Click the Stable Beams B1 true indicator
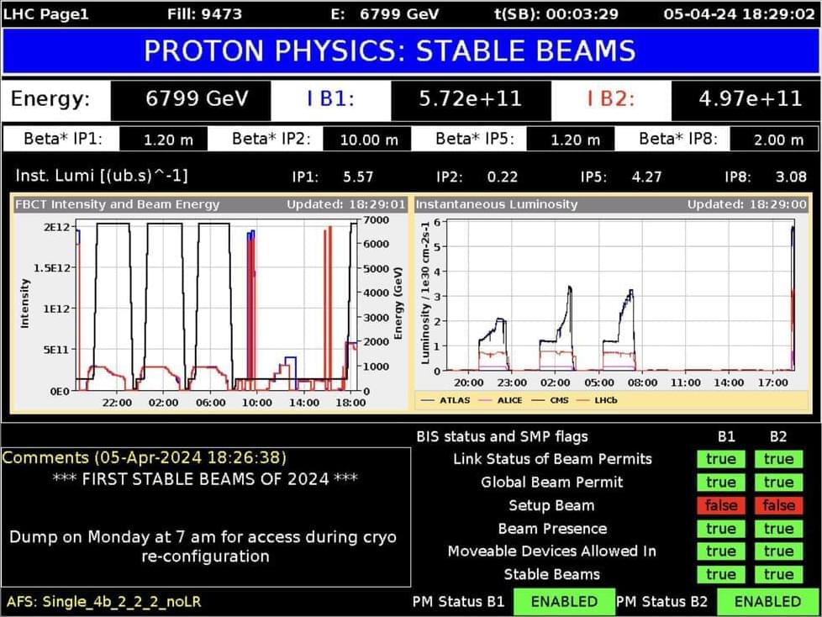 pos(720,574)
